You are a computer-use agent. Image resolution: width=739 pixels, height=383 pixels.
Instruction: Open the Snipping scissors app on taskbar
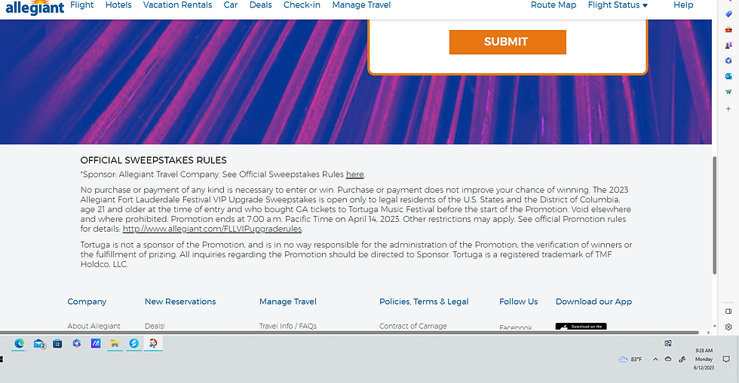[x=153, y=343]
